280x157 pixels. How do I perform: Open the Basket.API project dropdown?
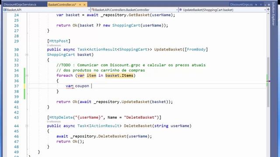click(x=47, y=10)
